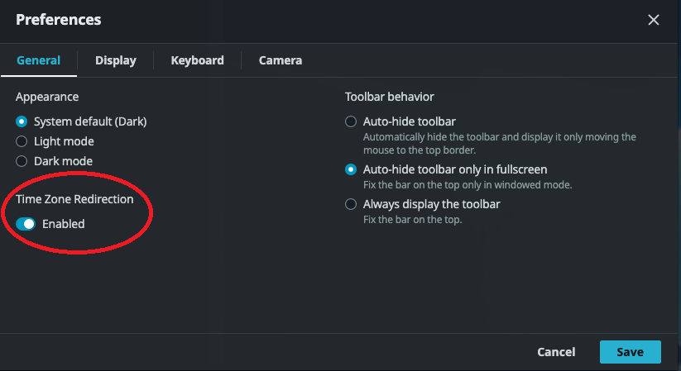Viewport: 681px width, 371px height.
Task: Click the Auto-hide toolbar description text
Action: tap(499, 144)
